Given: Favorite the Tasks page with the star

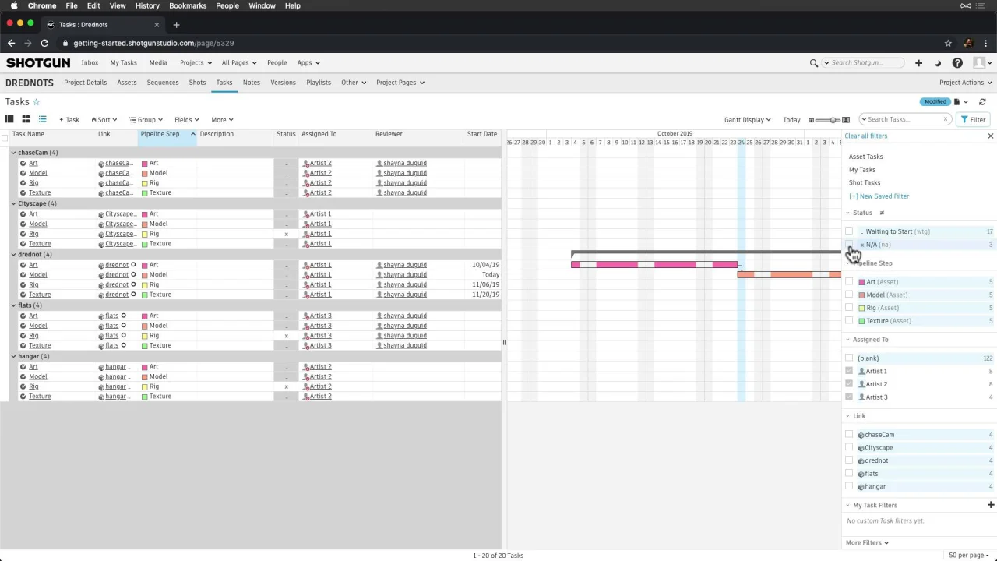Looking at the screenshot, I should point(36,102).
